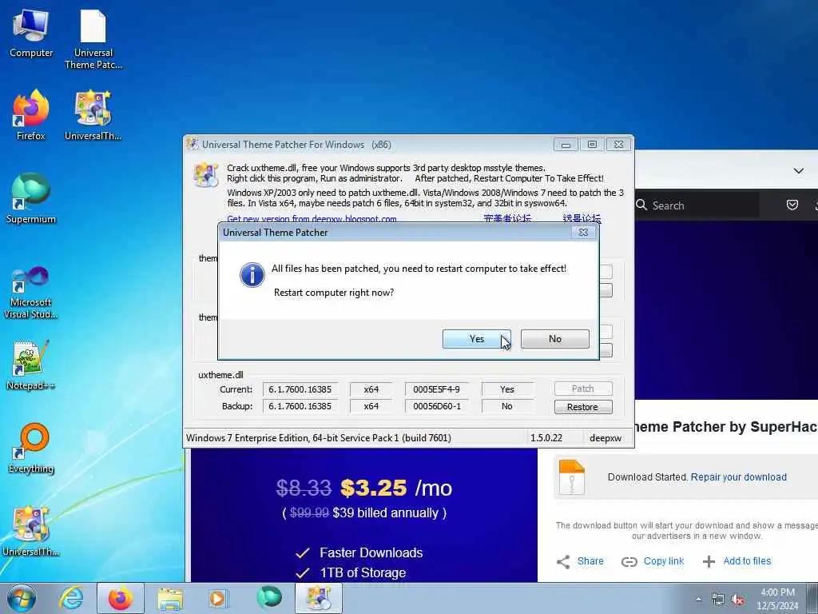Launch Internet Explorer from taskbar
This screenshot has width=818, height=614.
[x=71, y=598]
